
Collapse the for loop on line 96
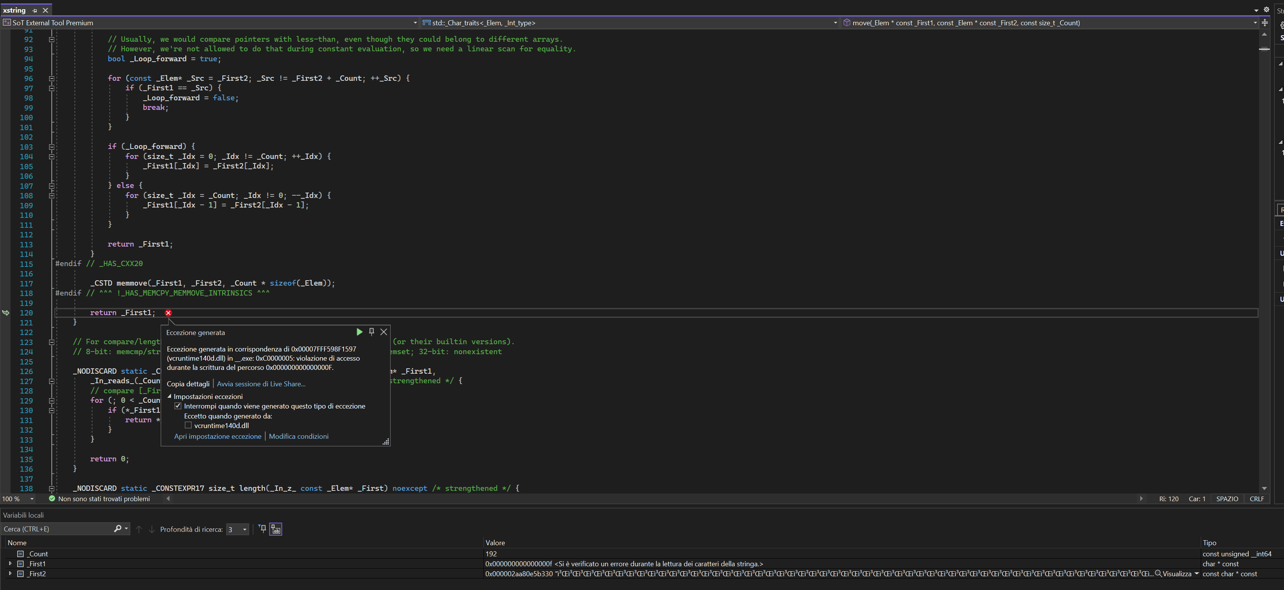click(x=51, y=78)
